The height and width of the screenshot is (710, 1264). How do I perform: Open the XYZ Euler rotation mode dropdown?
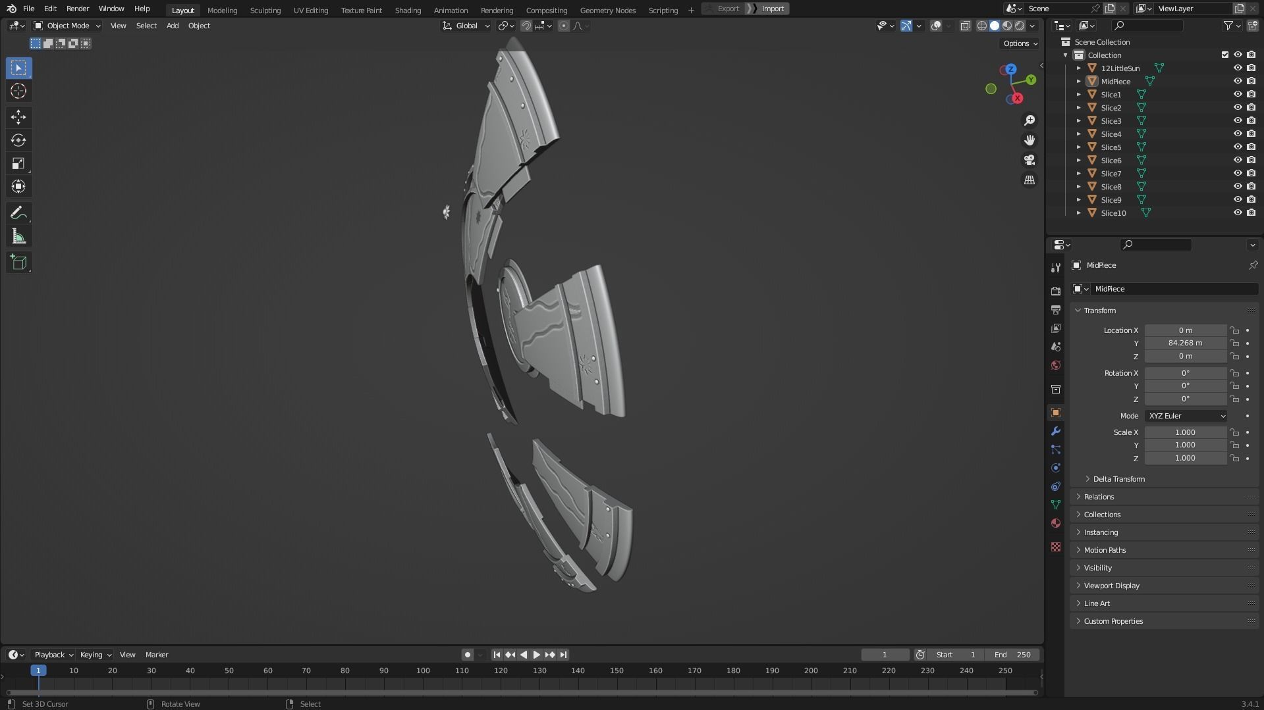(x=1186, y=416)
